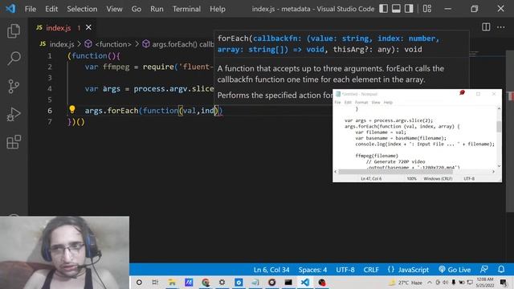The image size is (514, 289).
Task: Open the Run menu
Action: [157, 9]
